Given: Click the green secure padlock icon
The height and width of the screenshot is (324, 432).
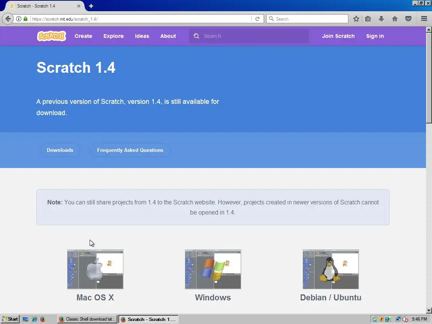Looking at the screenshot, I should click(x=25, y=19).
